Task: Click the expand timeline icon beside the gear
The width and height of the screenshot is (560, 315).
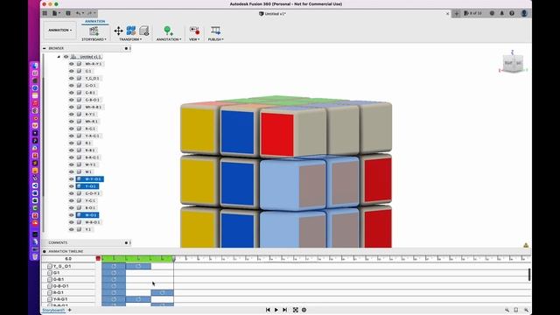Action: coord(296,310)
